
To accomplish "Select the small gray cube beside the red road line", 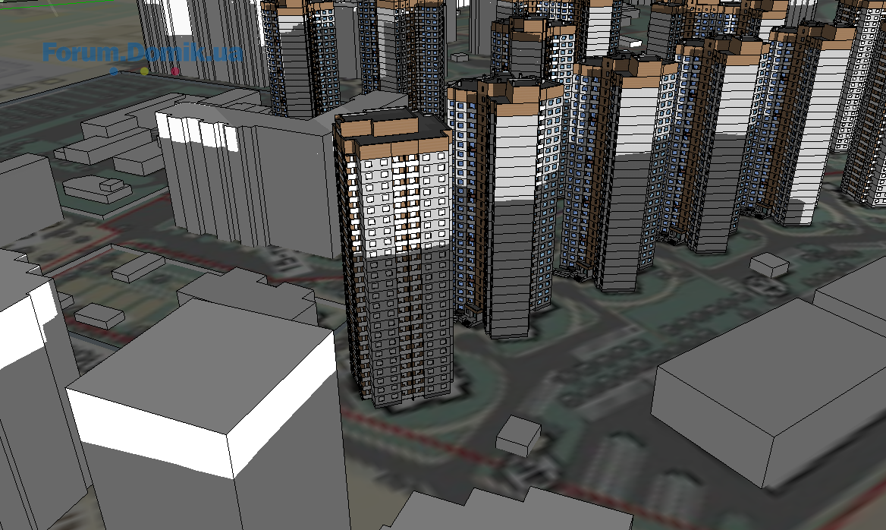I will (x=519, y=435).
